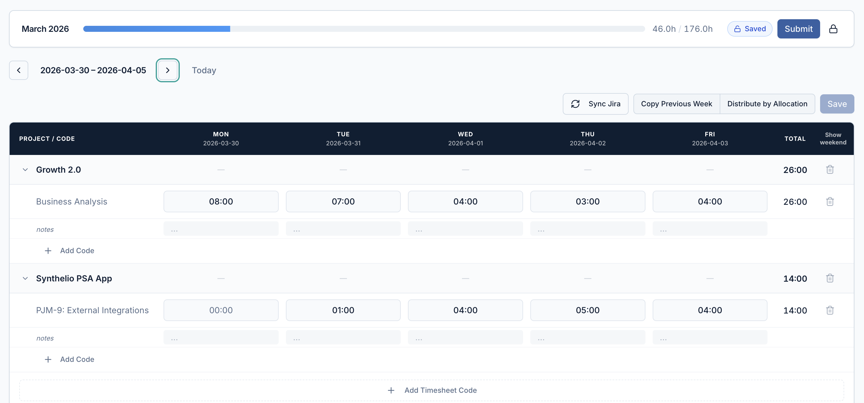Edit PJM-9 Wednesday hours 04:00
The width and height of the screenshot is (864, 403).
pos(465,310)
